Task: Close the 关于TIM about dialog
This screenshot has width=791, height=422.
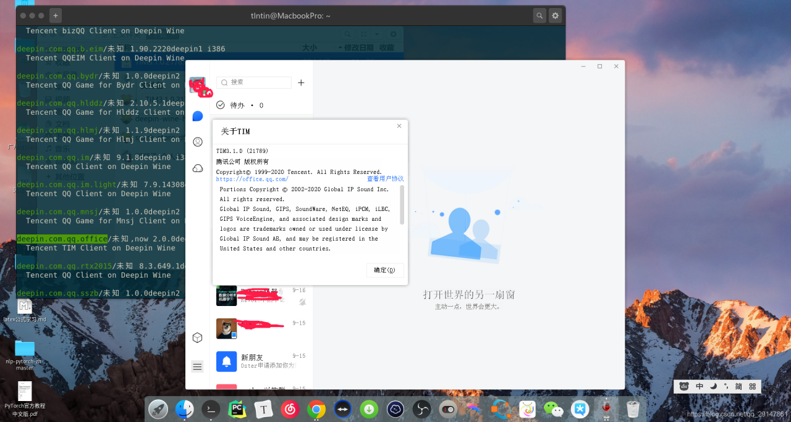Action: 399,126
